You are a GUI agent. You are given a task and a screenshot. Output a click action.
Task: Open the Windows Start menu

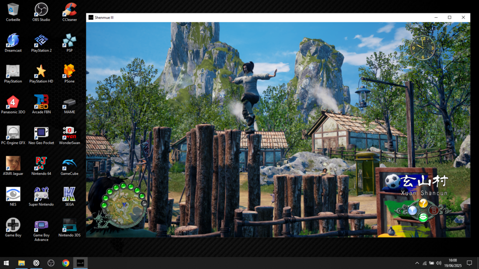(x=6, y=263)
